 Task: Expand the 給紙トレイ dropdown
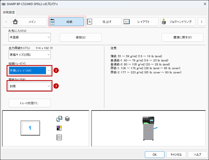point(29,70)
